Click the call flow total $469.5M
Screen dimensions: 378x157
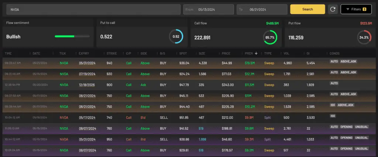point(272,23)
